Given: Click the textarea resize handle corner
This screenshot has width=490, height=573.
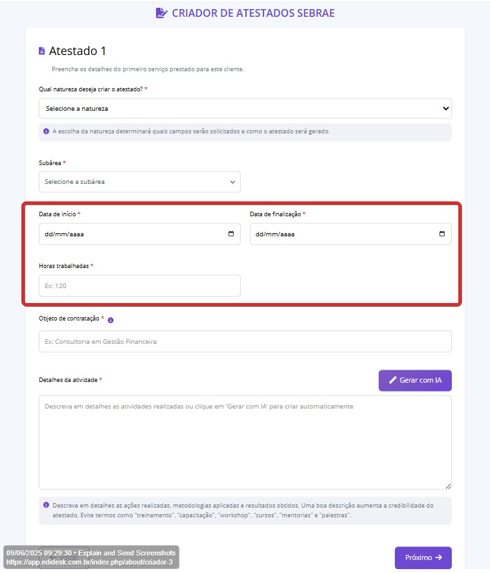Looking at the screenshot, I should [448, 486].
